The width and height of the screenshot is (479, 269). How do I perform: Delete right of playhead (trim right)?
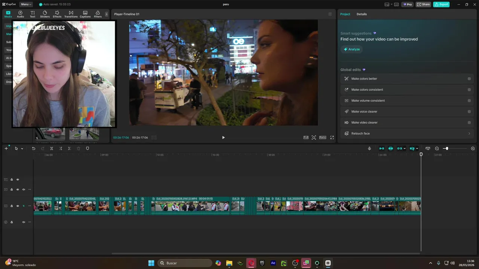pyautogui.click(x=70, y=148)
